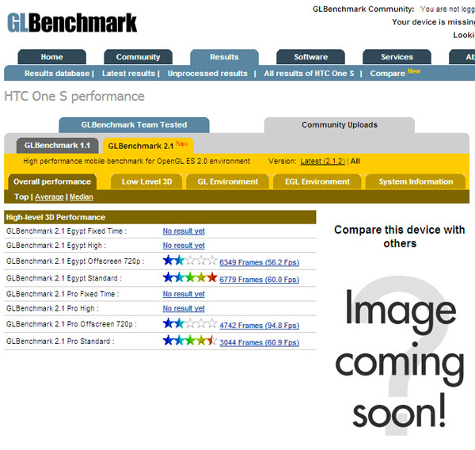Show All versions link
Viewport: 475px width, 450px height.
click(355, 162)
